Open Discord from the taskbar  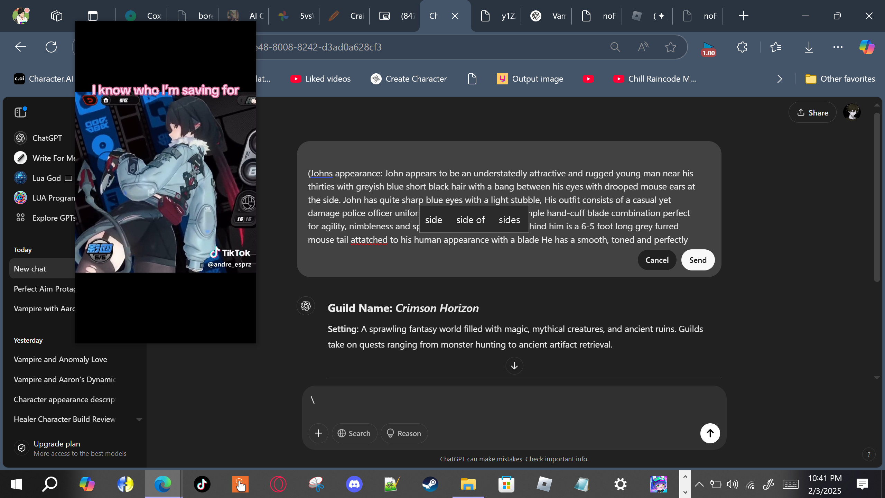pyautogui.click(x=354, y=484)
